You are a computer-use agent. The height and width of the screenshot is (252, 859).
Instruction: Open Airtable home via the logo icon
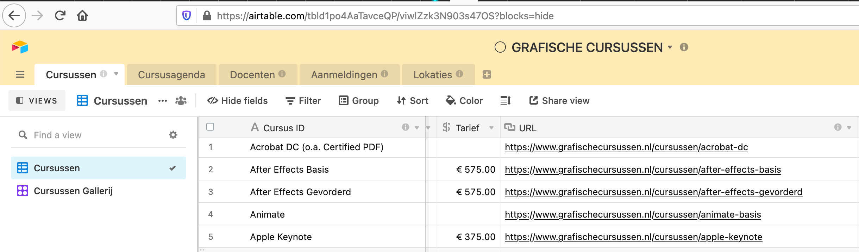(x=20, y=47)
